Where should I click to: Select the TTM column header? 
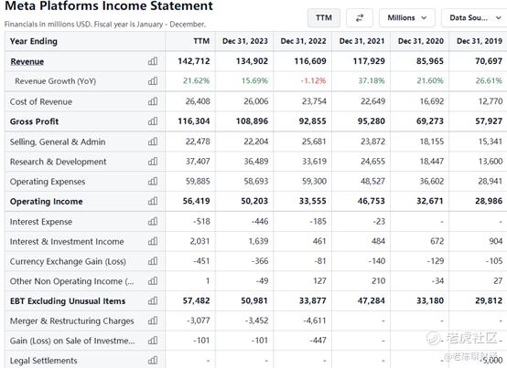point(201,41)
